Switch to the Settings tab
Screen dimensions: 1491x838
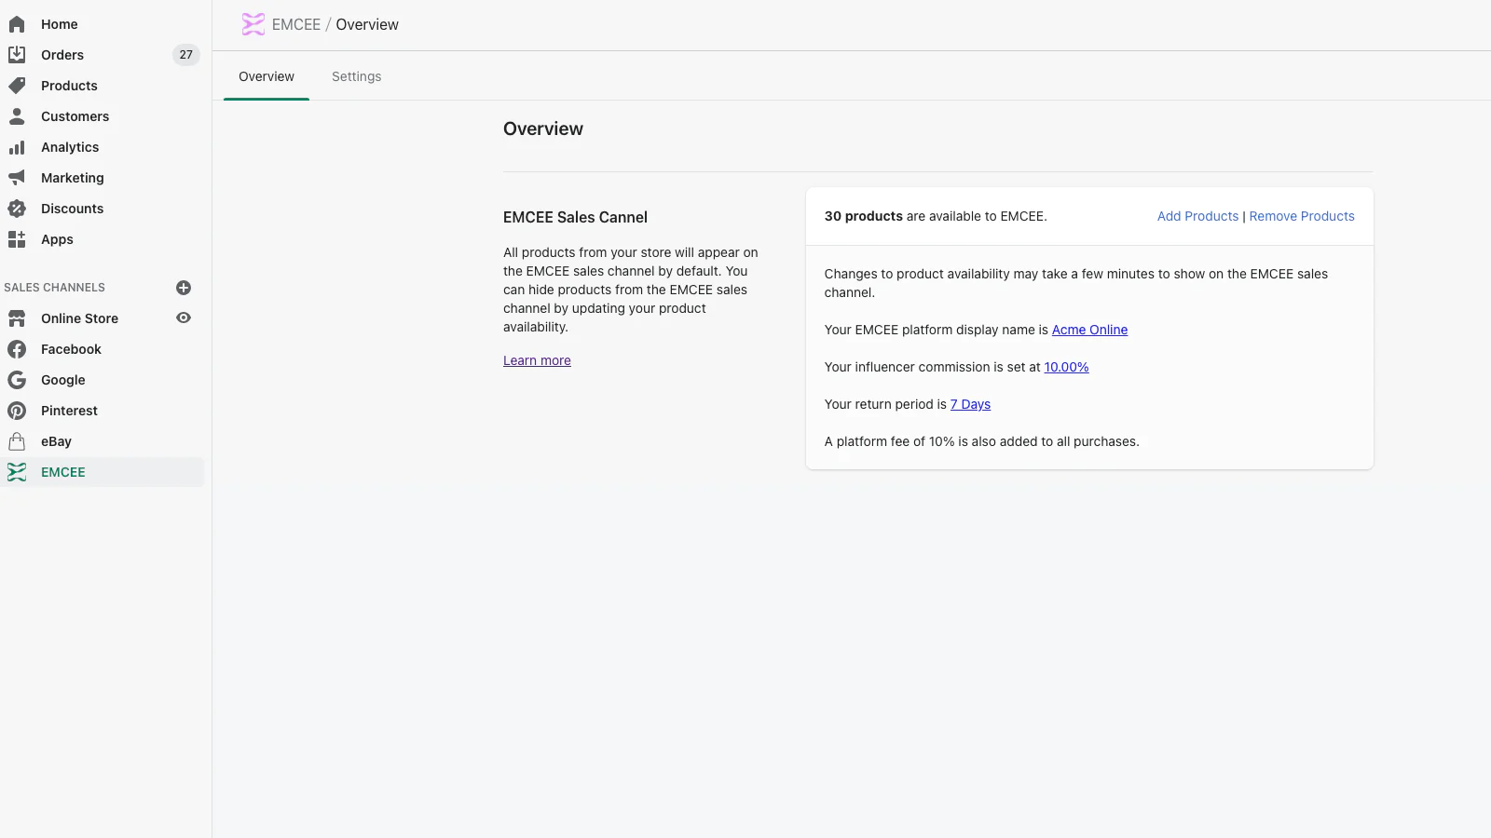tap(357, 76)
